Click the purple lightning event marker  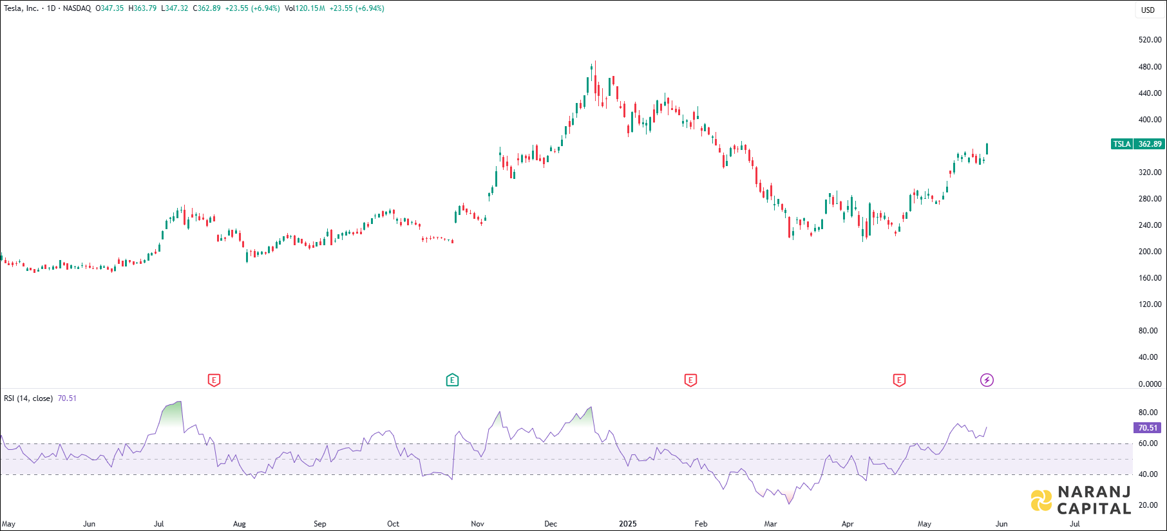tap(987, 380)
